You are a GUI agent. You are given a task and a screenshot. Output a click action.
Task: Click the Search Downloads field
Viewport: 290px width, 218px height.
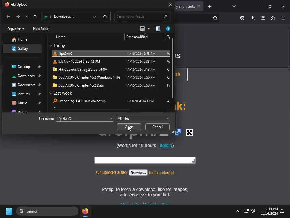click(143, 16)
